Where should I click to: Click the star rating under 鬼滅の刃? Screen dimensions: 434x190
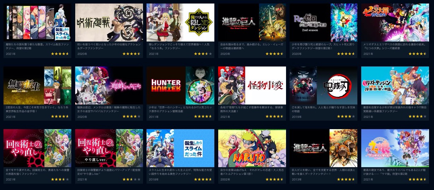click(x=346, y=116)
